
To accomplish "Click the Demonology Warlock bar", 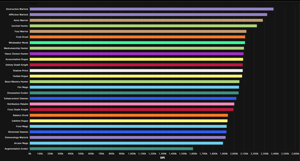I will 127,137.
